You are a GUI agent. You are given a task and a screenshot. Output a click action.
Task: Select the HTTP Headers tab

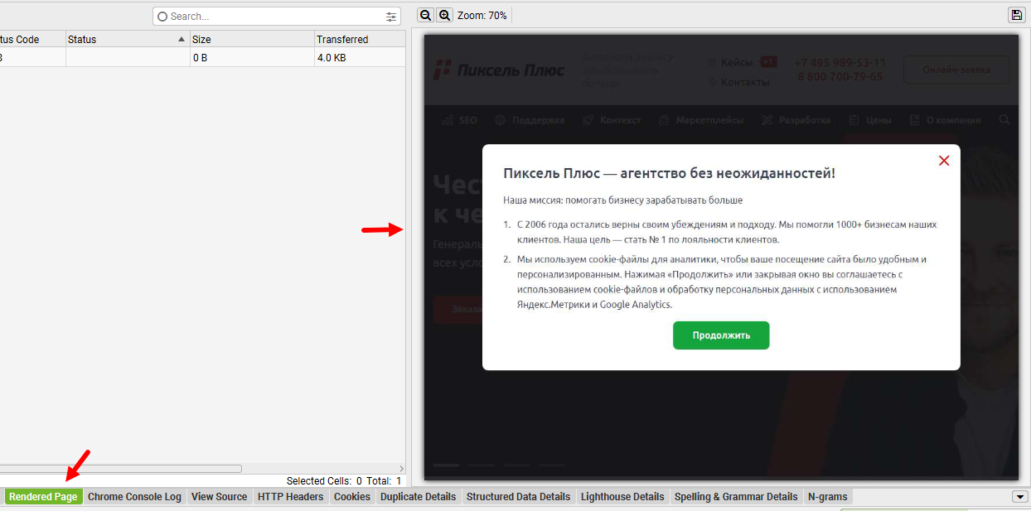pyautogui.click(x=290, y=497)
